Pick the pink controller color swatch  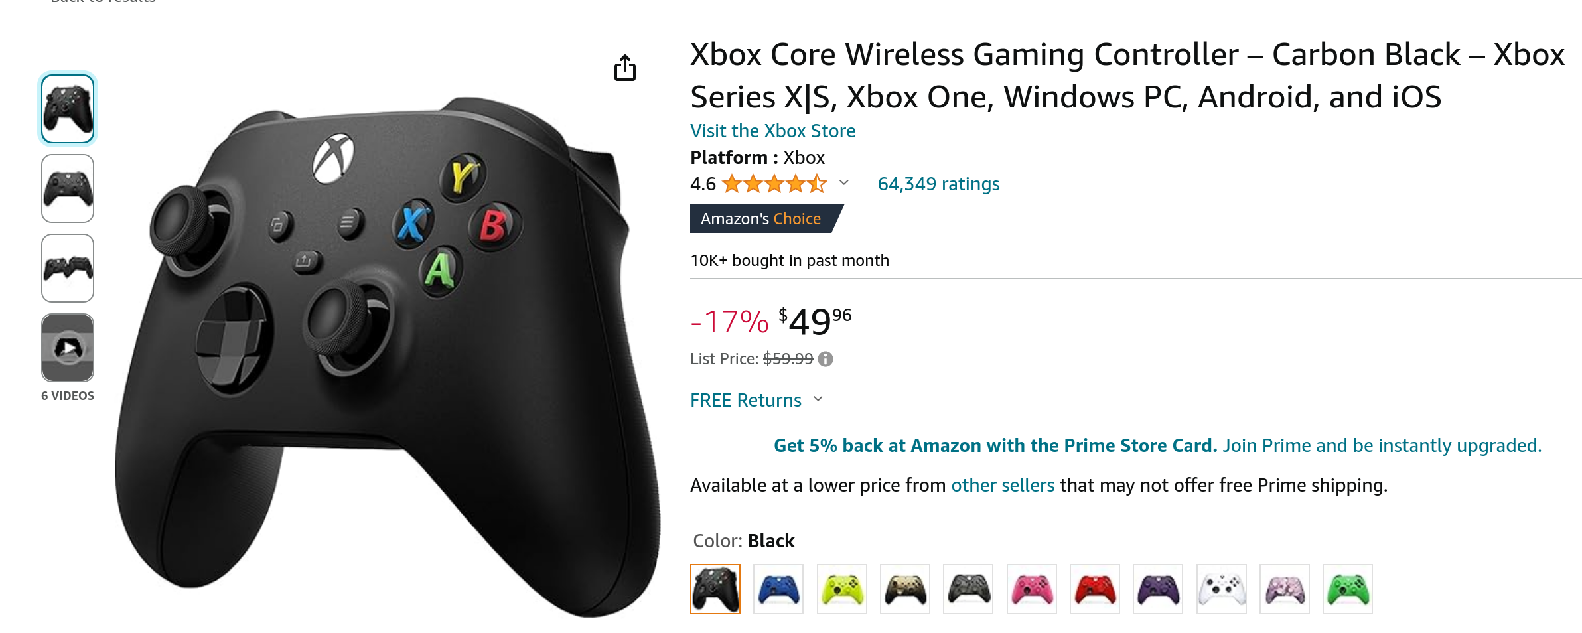pyautogui.click(x=1032, y=589)
